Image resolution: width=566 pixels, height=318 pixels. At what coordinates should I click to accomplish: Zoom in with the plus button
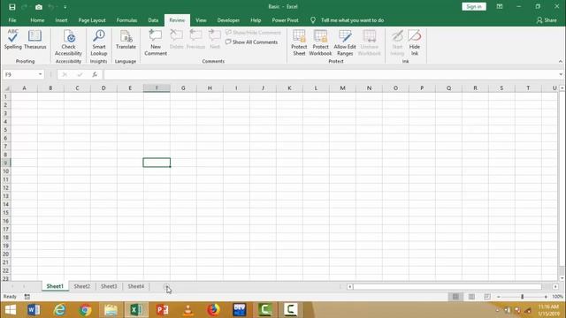coord(546,297)
